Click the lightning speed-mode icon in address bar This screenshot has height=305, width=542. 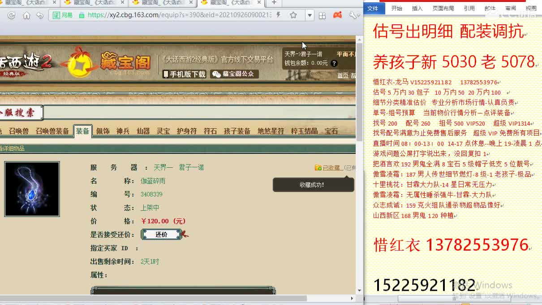coord(279,15)
